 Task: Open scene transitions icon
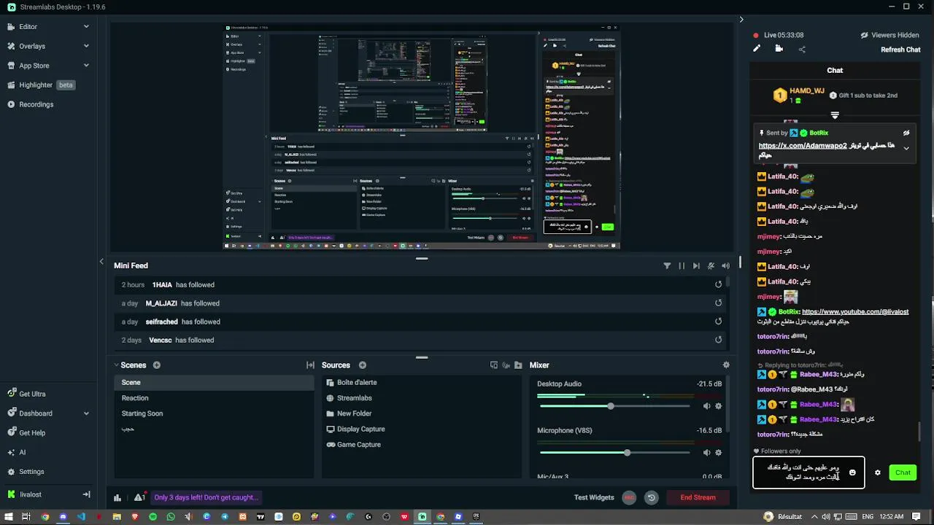pyautogui.click(x=310, y=365)
